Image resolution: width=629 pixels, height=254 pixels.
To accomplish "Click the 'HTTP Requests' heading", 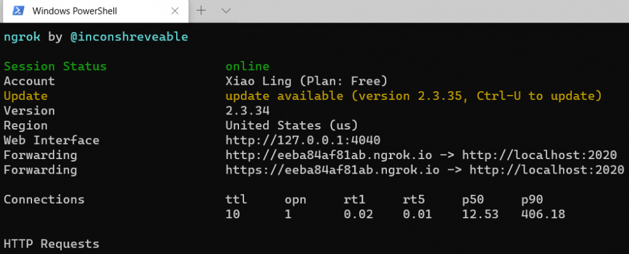I will (x=52, y=243).
